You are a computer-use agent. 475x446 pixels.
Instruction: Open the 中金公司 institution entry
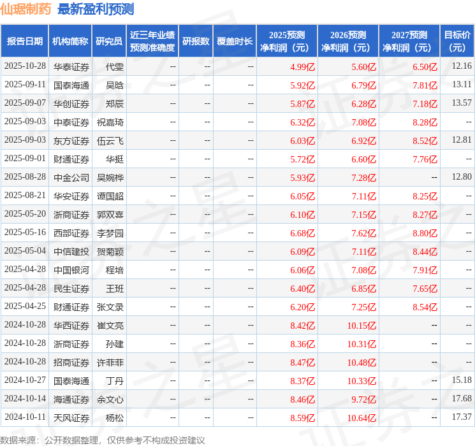[71, 177]
